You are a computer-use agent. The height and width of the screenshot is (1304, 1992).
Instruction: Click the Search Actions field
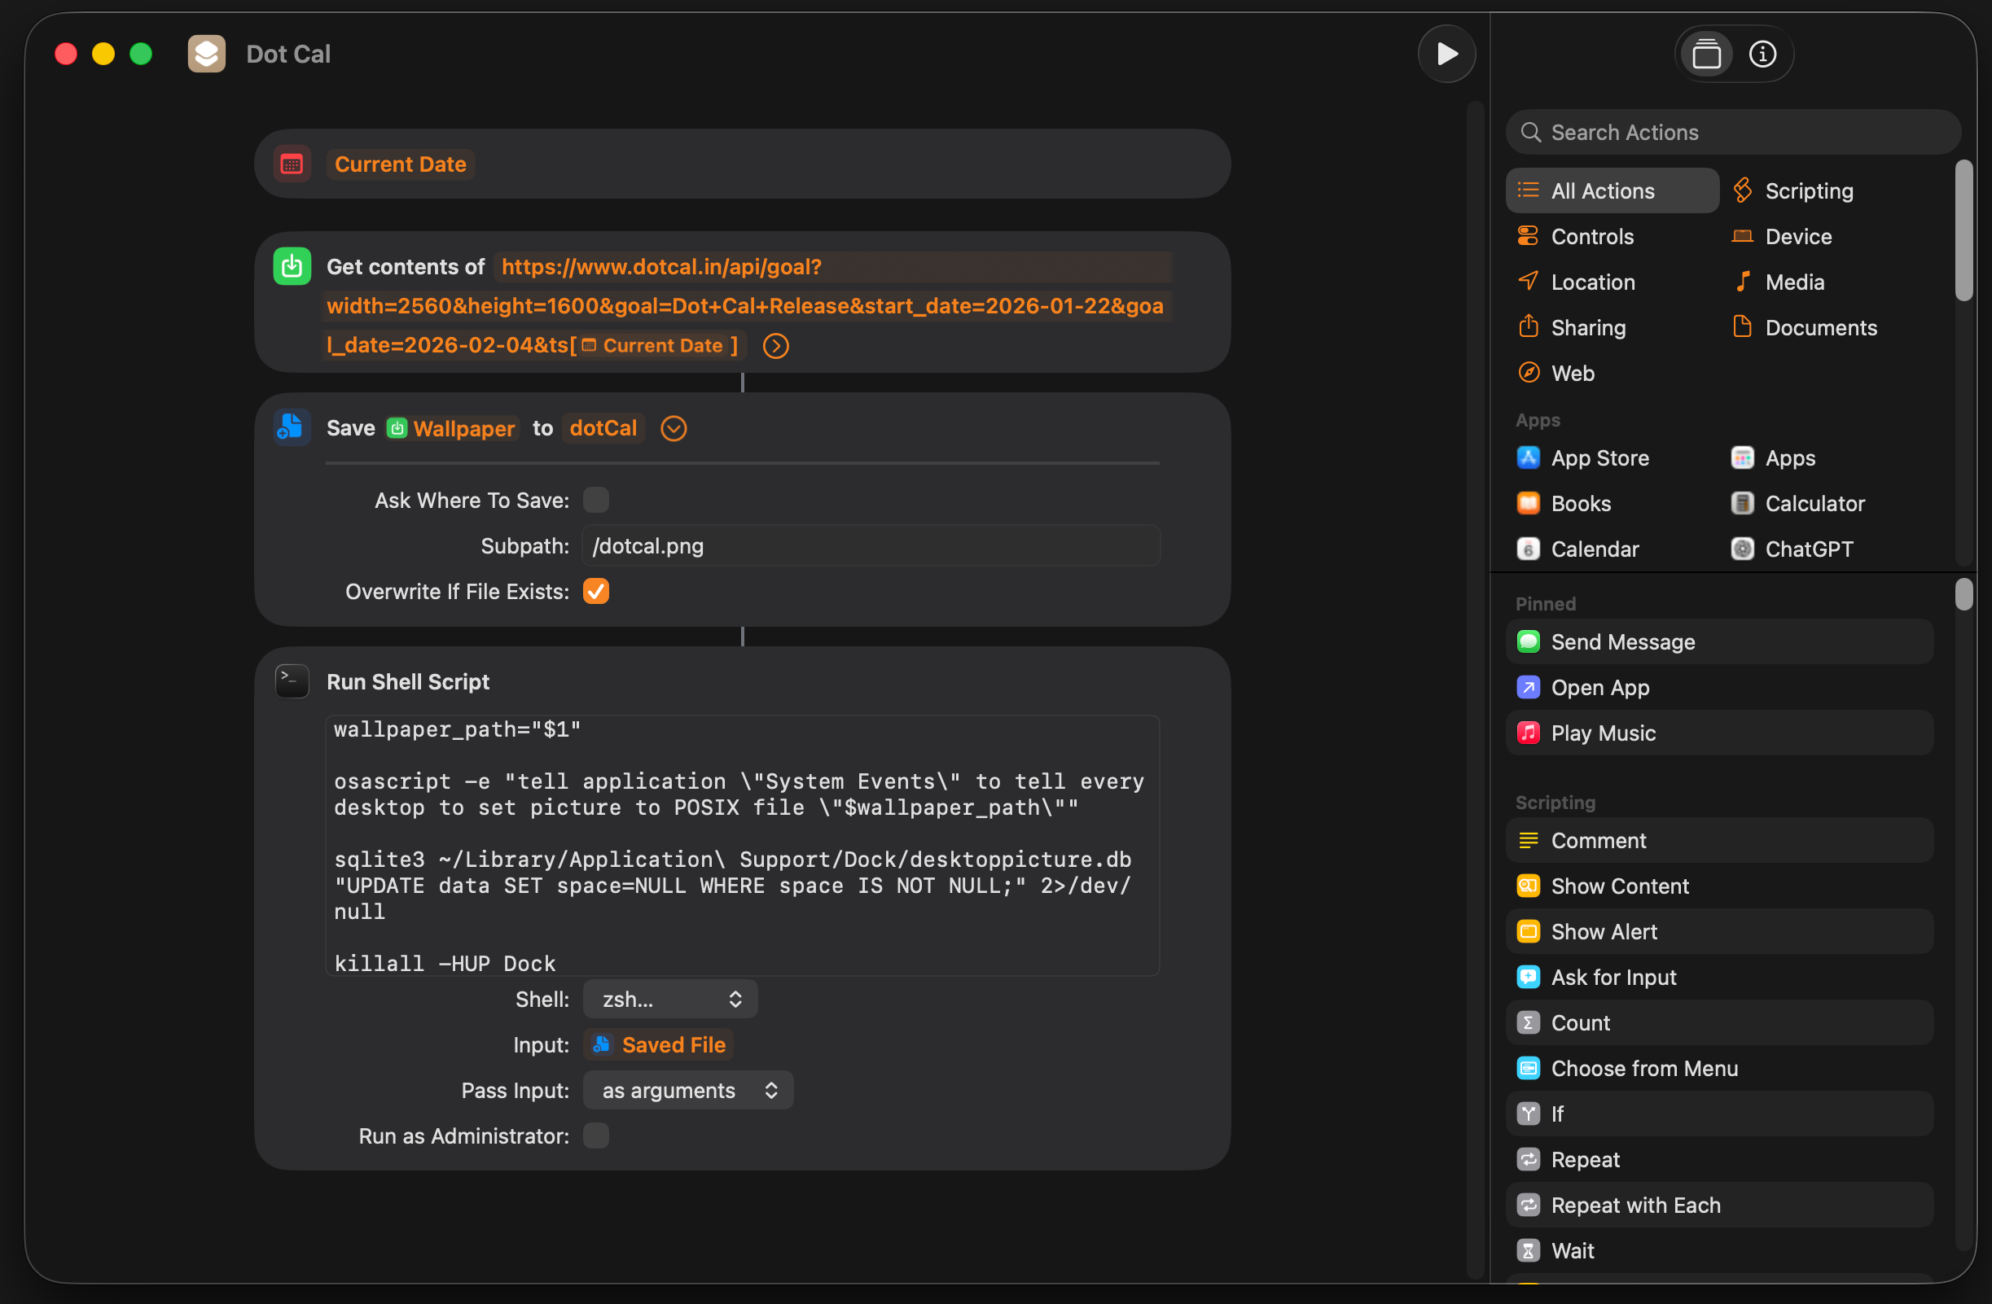[x=1732, y=132]
